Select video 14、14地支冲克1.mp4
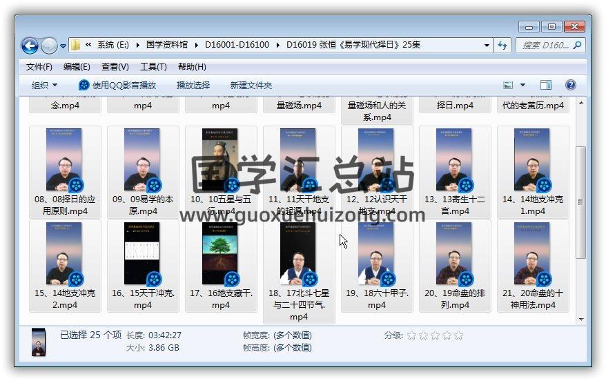This screenshot has height=381, width=606. pos(533,172)
